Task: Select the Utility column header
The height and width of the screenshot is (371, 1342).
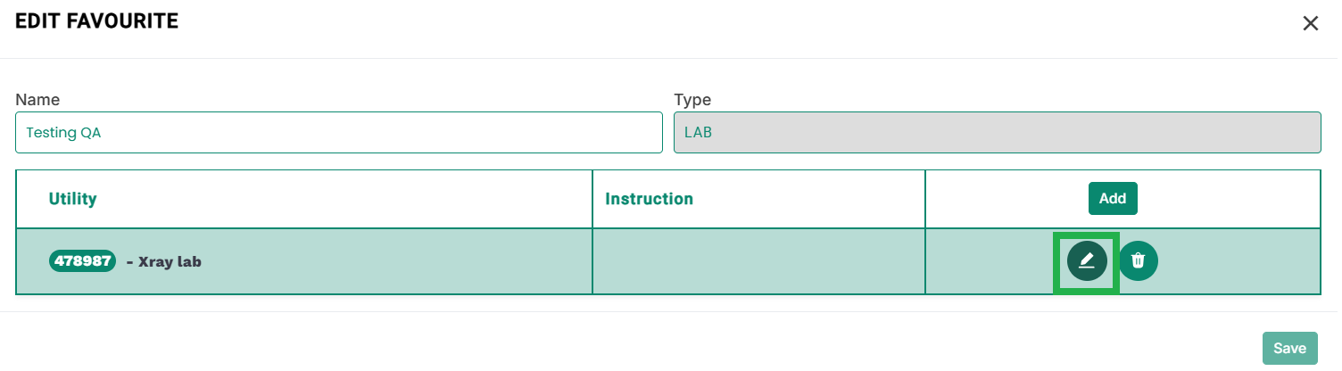Action: [73, 199]
